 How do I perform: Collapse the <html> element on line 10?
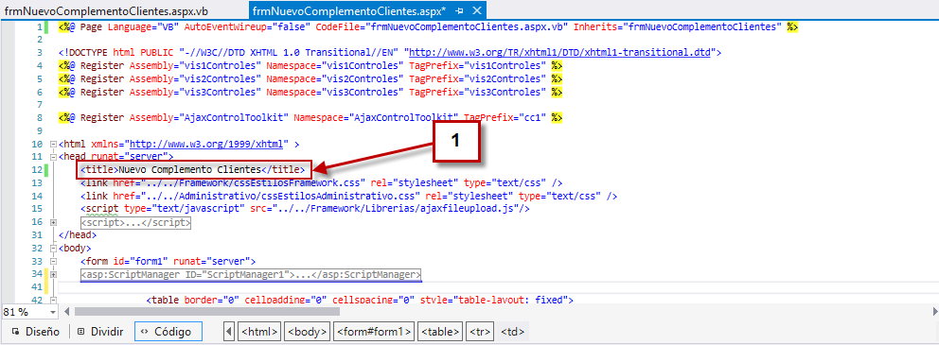(53, 144)
